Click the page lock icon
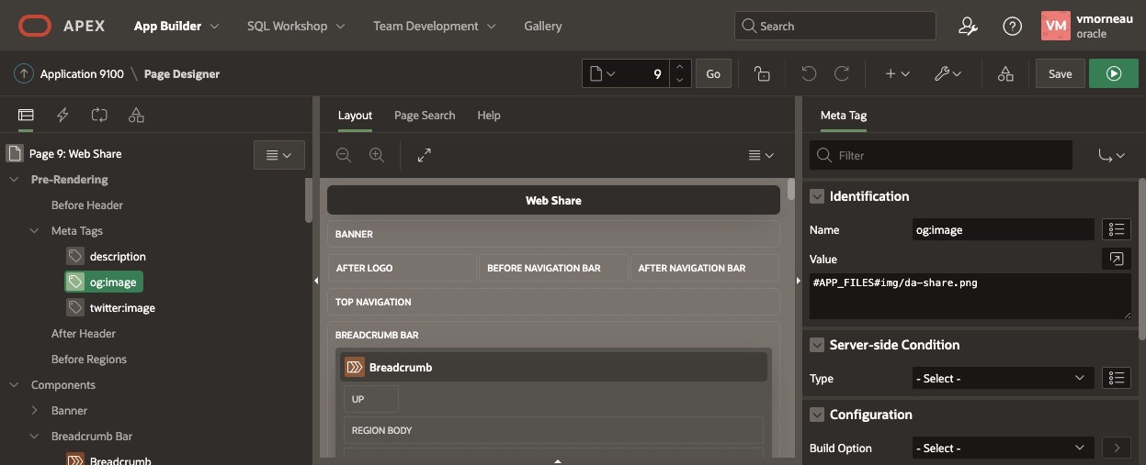This screenshot has height=465, width=1146. pyautogui.click(x=761, y=73)
